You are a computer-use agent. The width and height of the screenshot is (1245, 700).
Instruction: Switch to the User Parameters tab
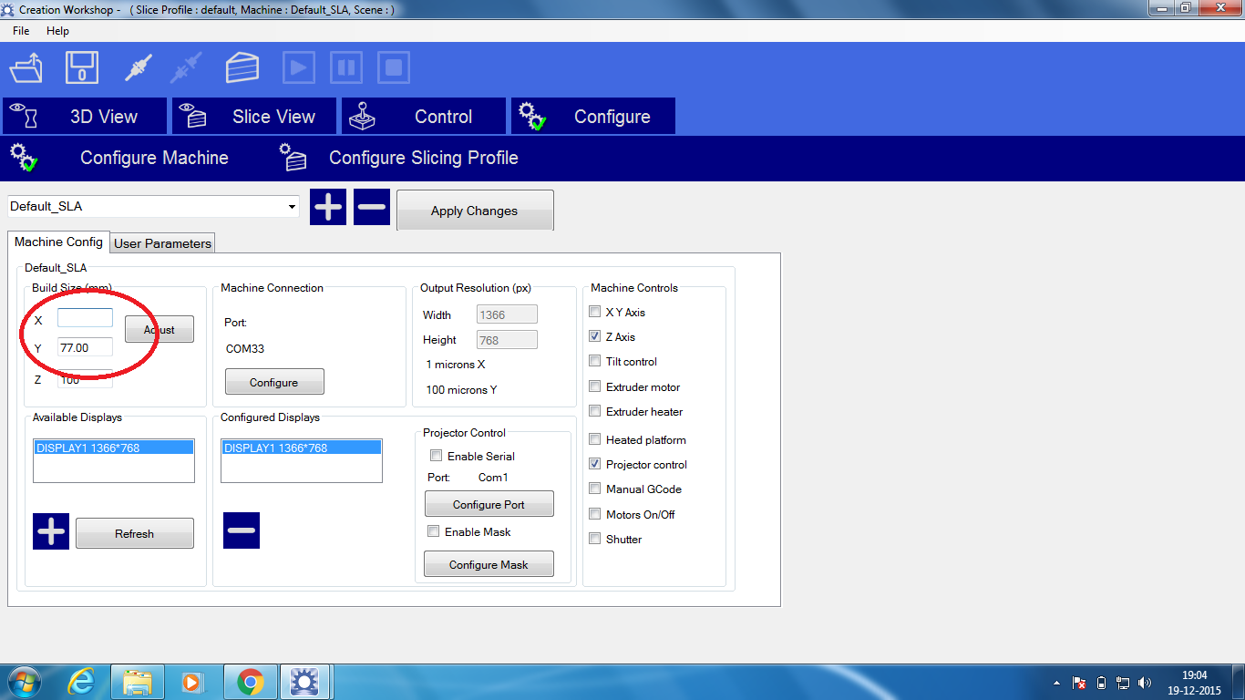click(162, 243)
